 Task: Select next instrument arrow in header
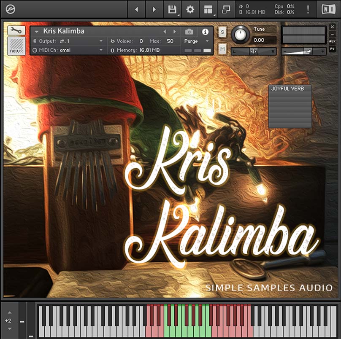pyautogui.click(x=174, y=32)
